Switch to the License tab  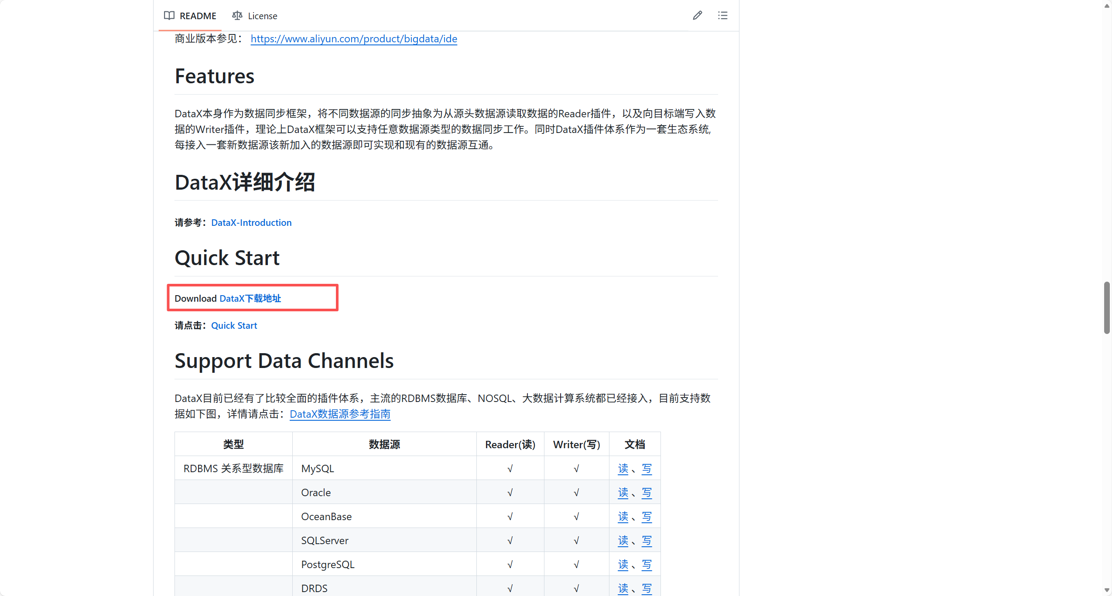pyautogui.click(x=262, y=16)
